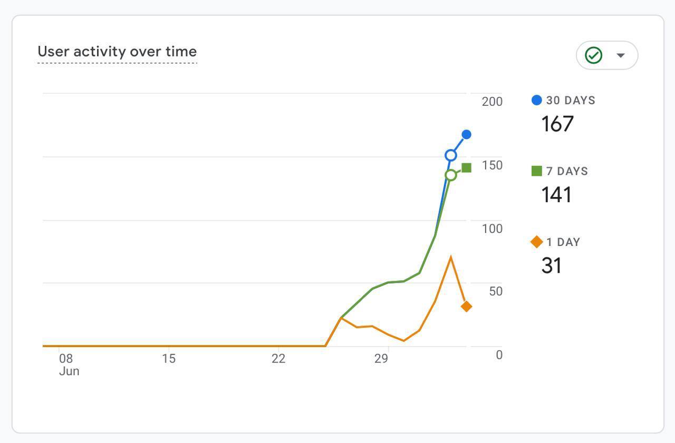Select the 1 DAY legend label
Screen dimensions: 675x443
[x=563, y=242]
